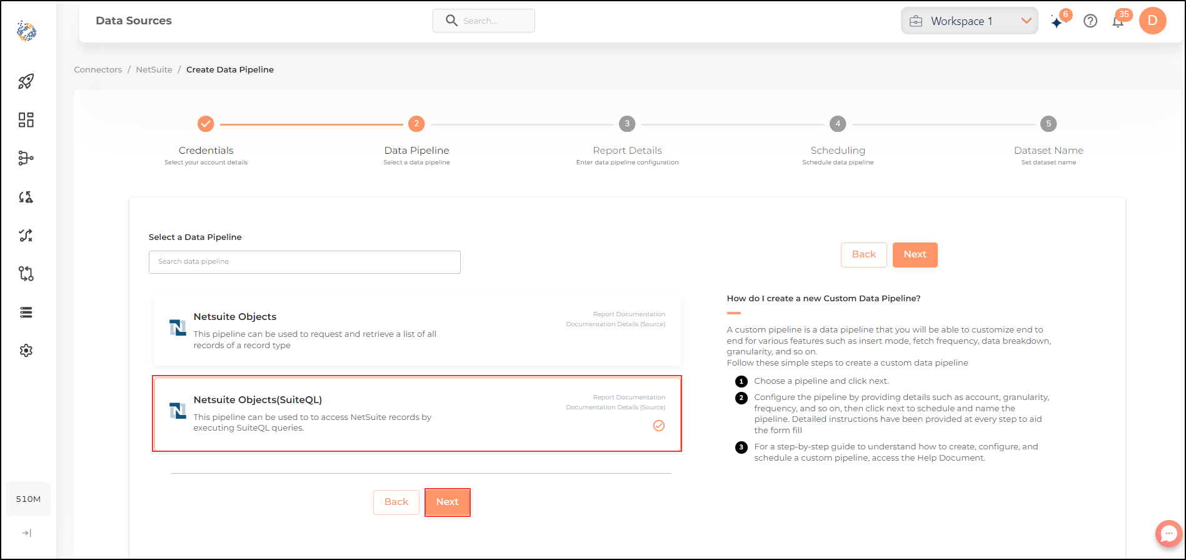Click the 510M usage badge

tap(28, 499)
